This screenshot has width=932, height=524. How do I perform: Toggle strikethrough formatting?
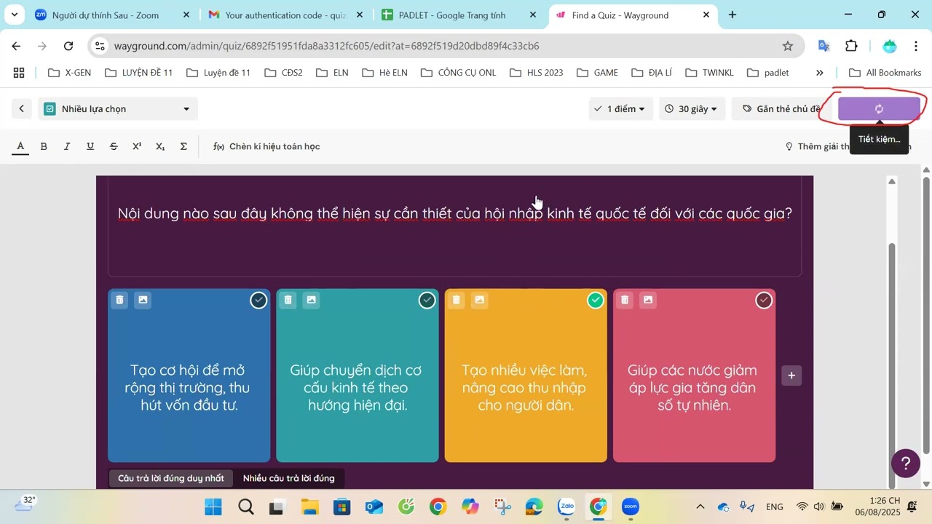click(114, 146)
